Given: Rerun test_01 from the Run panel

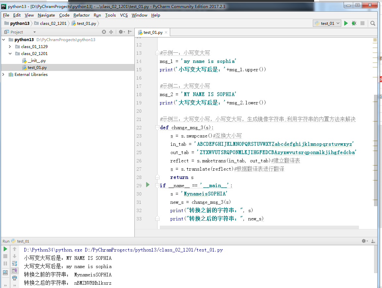Looking at the screenshot, I should click(5, 249).
